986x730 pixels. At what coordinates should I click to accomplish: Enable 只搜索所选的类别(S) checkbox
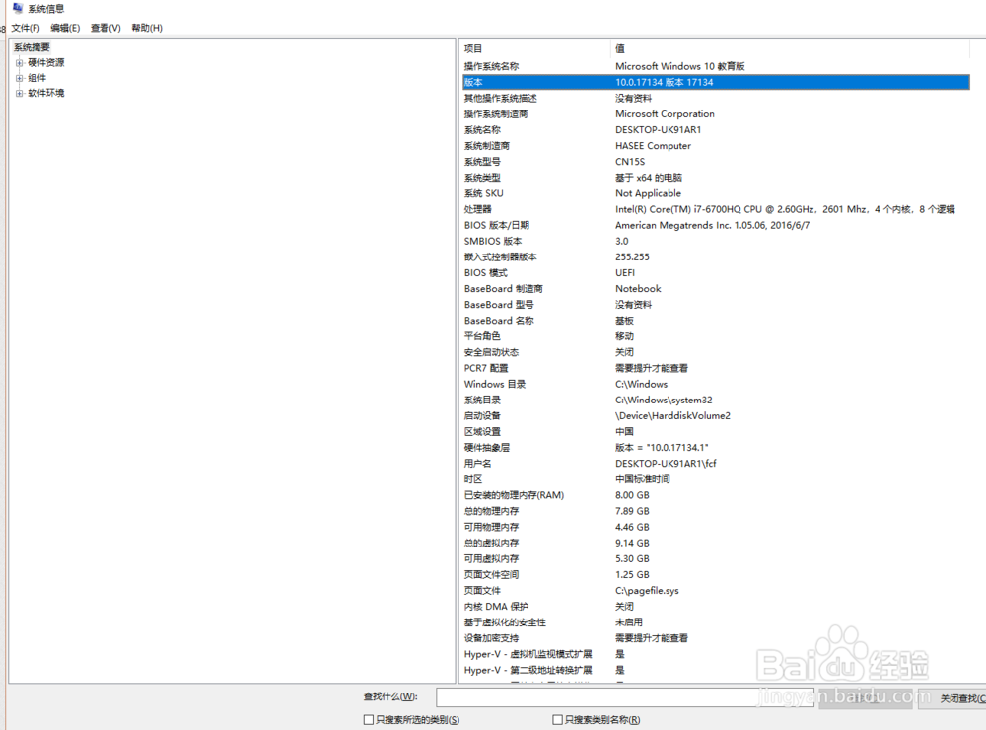pos(369,719)
